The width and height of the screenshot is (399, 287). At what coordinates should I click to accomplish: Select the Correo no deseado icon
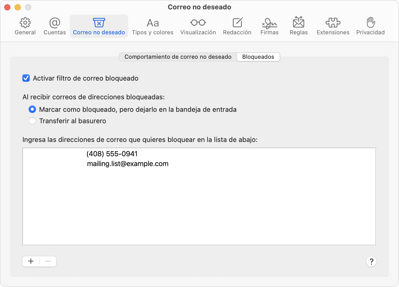point(99,25)
